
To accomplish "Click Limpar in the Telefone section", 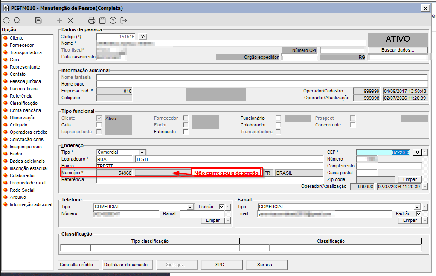I will 213,220.
